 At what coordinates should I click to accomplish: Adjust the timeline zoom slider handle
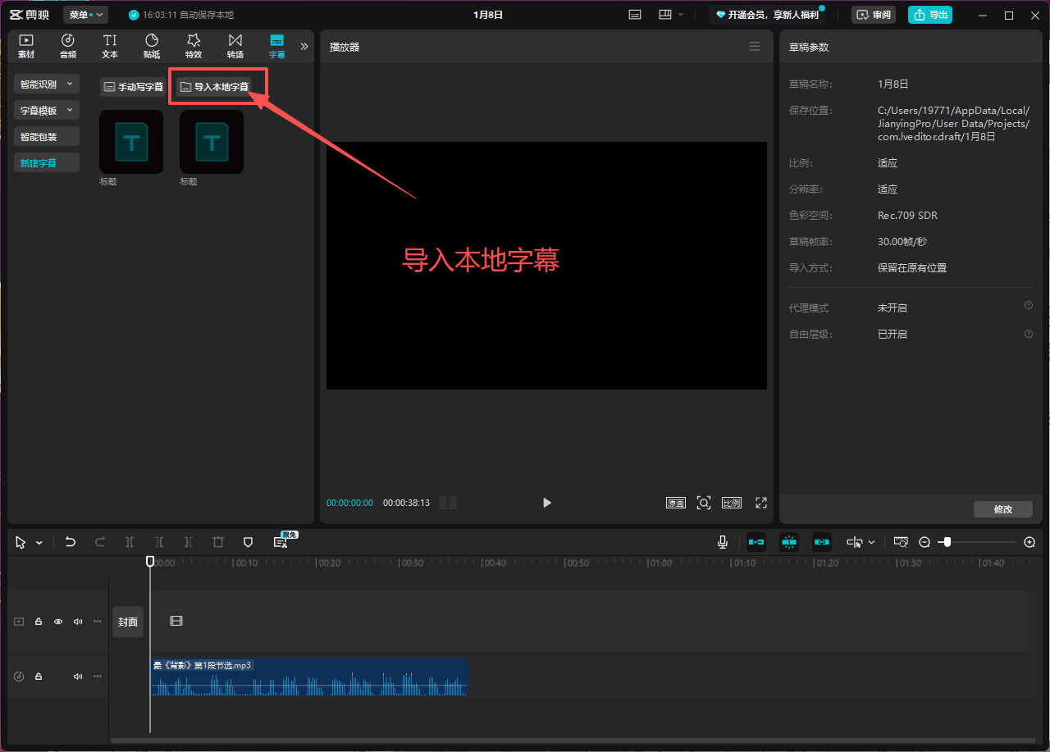(x=947, y=542)
